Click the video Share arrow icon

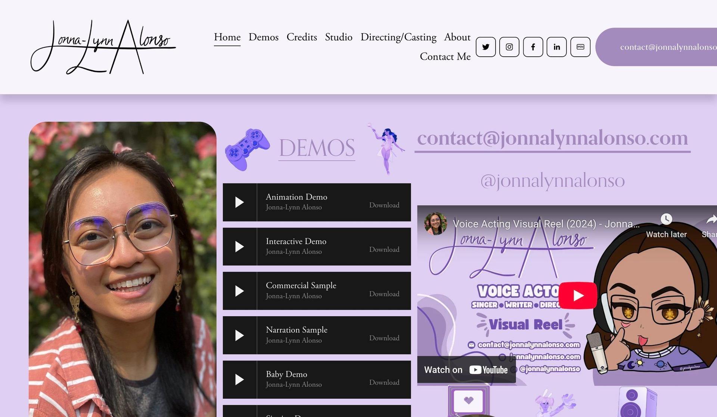[x=711, y=219]
